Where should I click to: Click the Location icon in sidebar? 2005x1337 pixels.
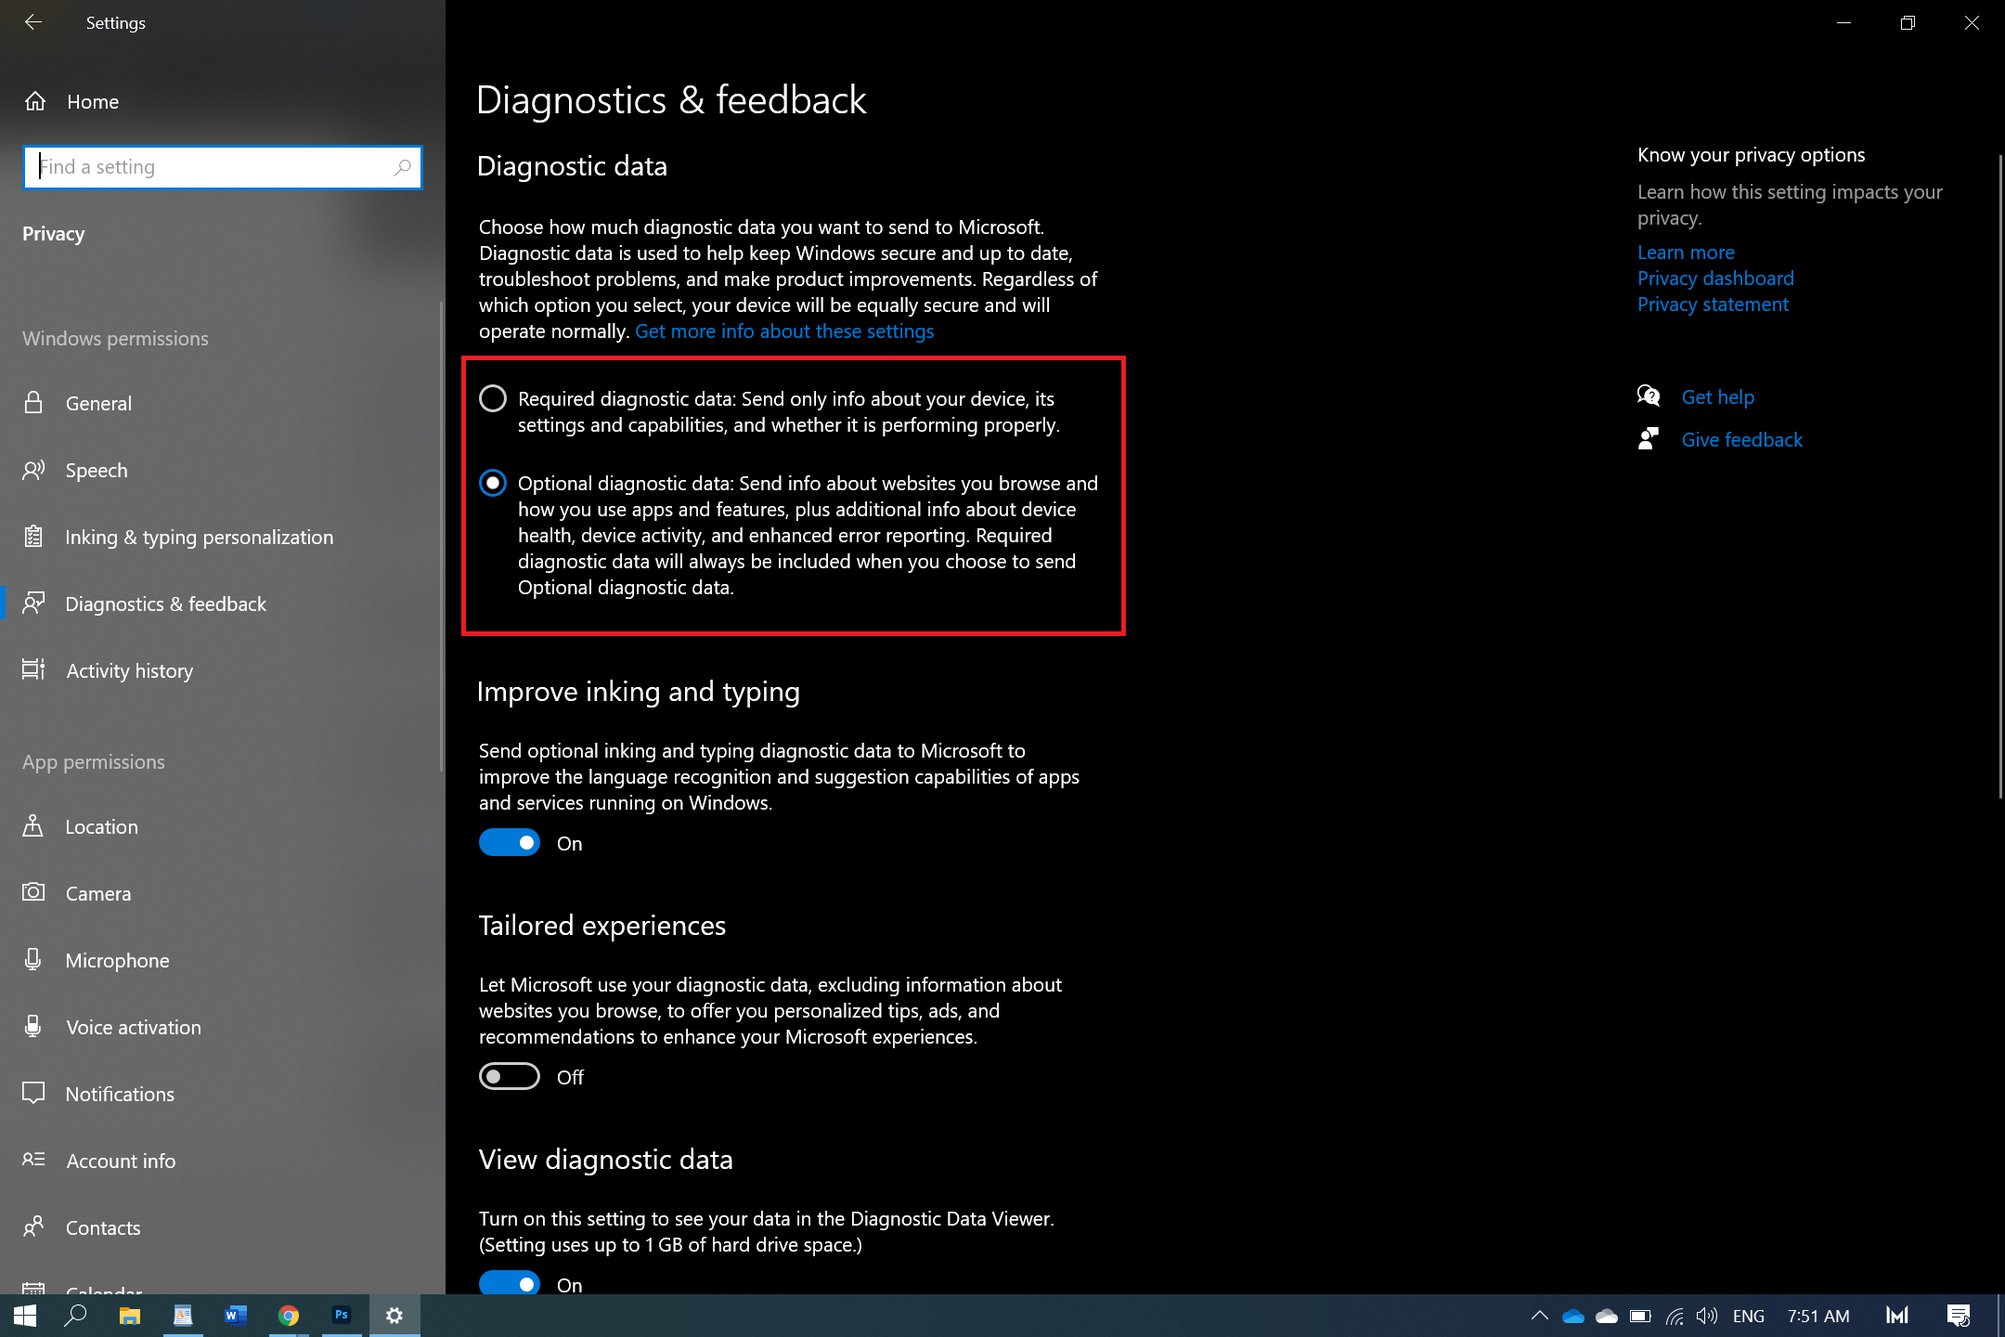point(33,826)
